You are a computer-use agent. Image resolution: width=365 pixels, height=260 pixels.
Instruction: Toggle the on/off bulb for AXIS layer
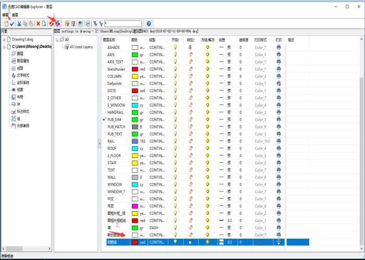coord(176,55)
